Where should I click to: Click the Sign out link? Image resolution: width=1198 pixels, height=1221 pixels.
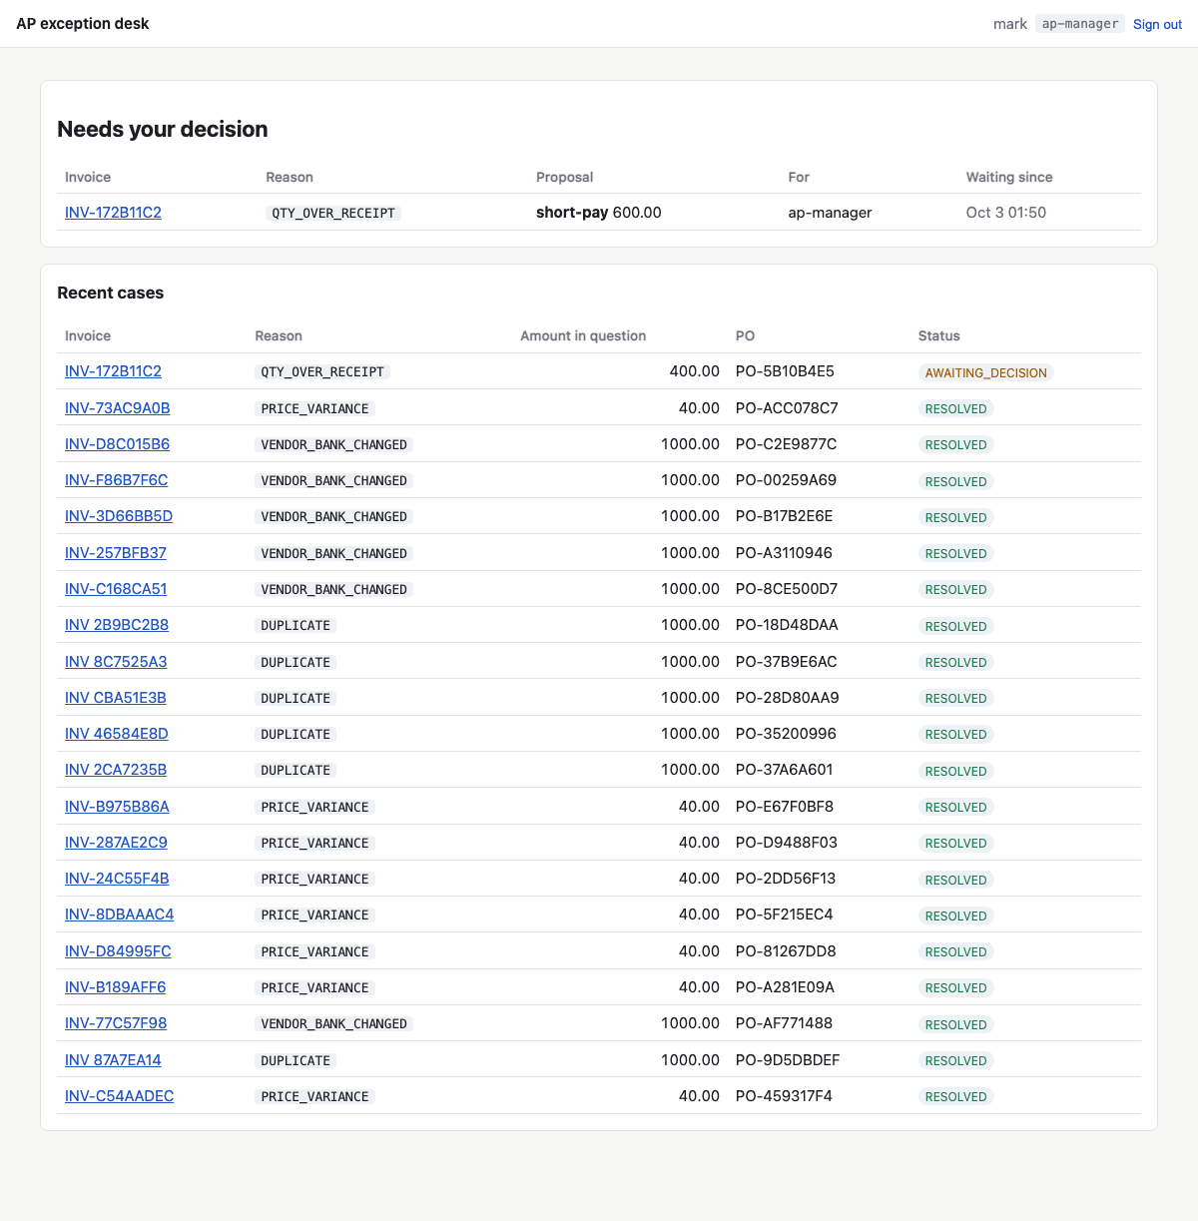click(1157, 24)
